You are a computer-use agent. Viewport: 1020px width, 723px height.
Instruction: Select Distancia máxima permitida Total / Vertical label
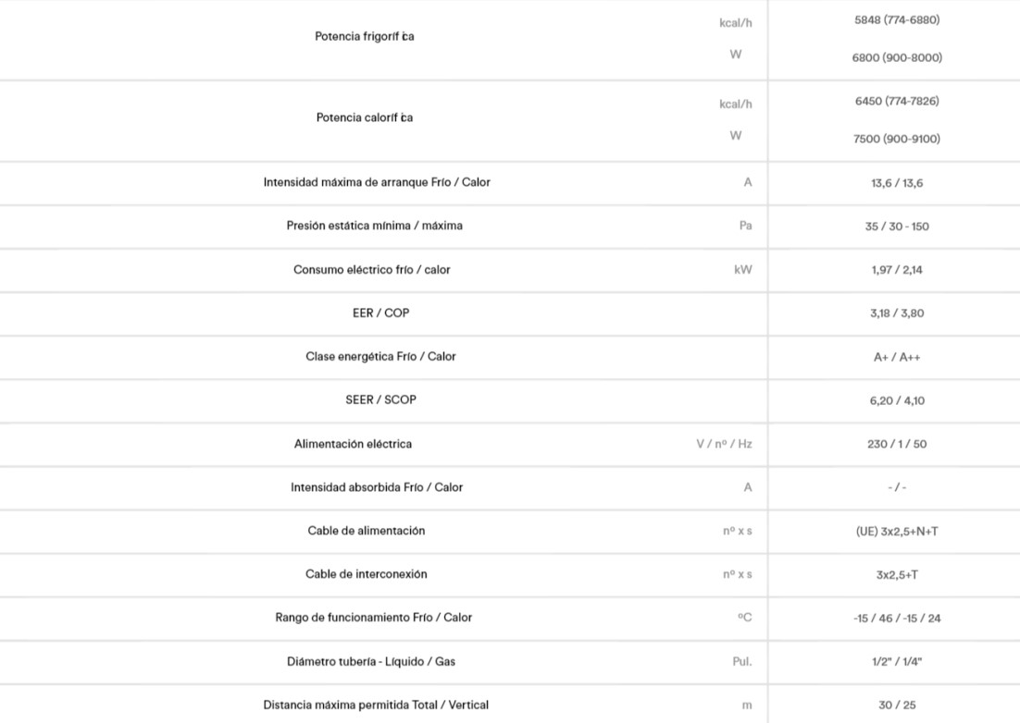376,705
